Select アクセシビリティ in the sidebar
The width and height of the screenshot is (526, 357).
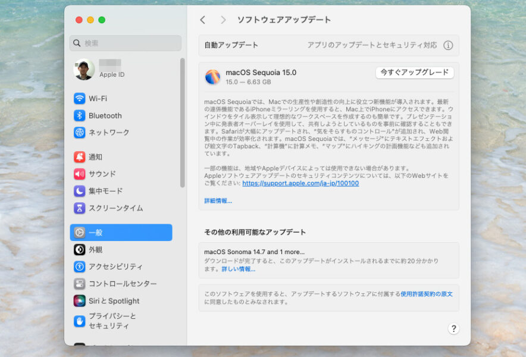[x=121, y=267]
